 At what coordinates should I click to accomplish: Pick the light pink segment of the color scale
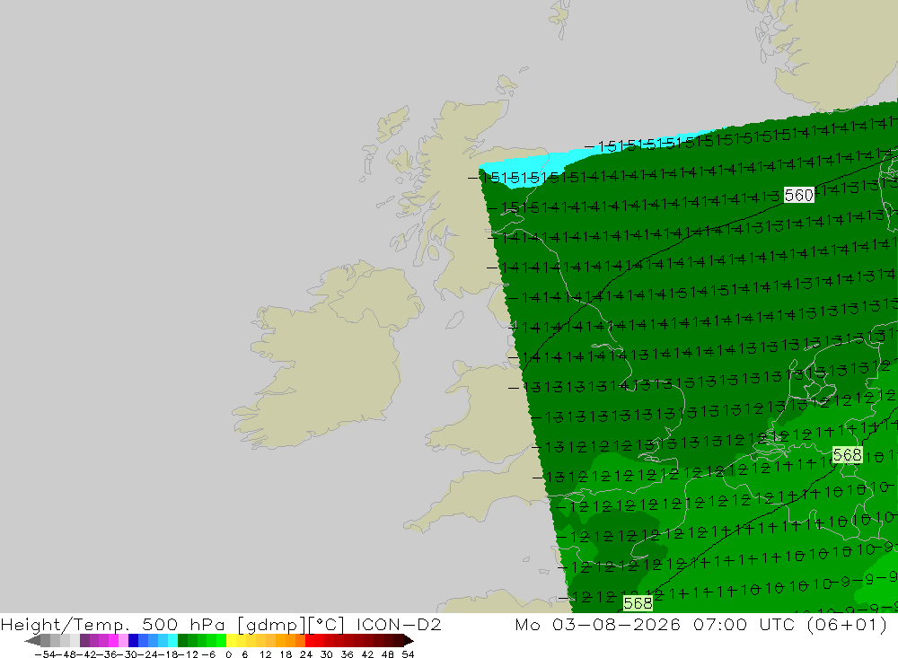(124, 640)
